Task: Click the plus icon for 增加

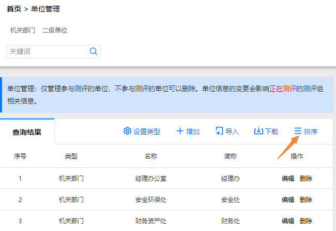Action: click(180, 131)
